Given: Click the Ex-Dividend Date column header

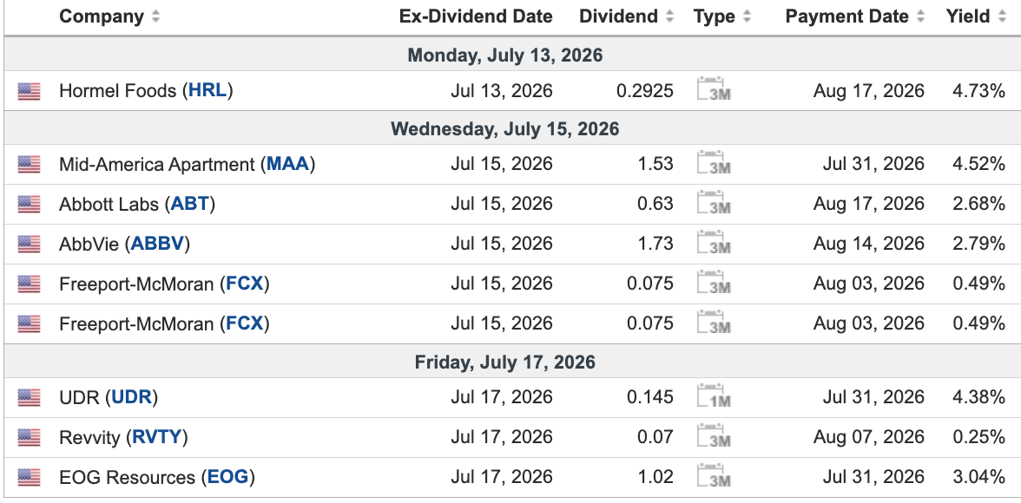Looking at the screenshot, I should [476, 17].
